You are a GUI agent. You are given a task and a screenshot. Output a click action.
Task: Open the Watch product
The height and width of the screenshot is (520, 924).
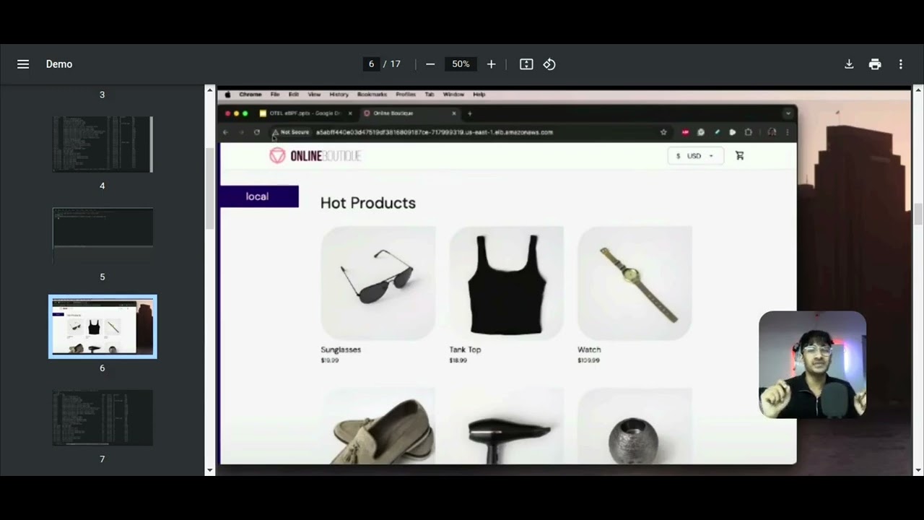coord(635,283)
